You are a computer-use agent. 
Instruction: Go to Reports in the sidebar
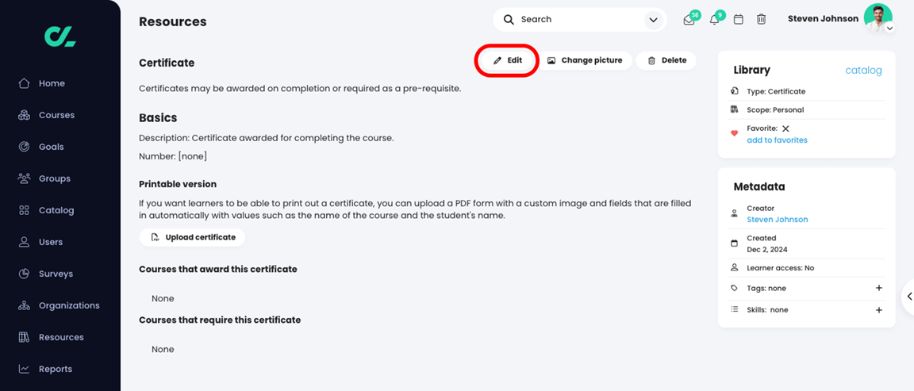coord(55,369)
